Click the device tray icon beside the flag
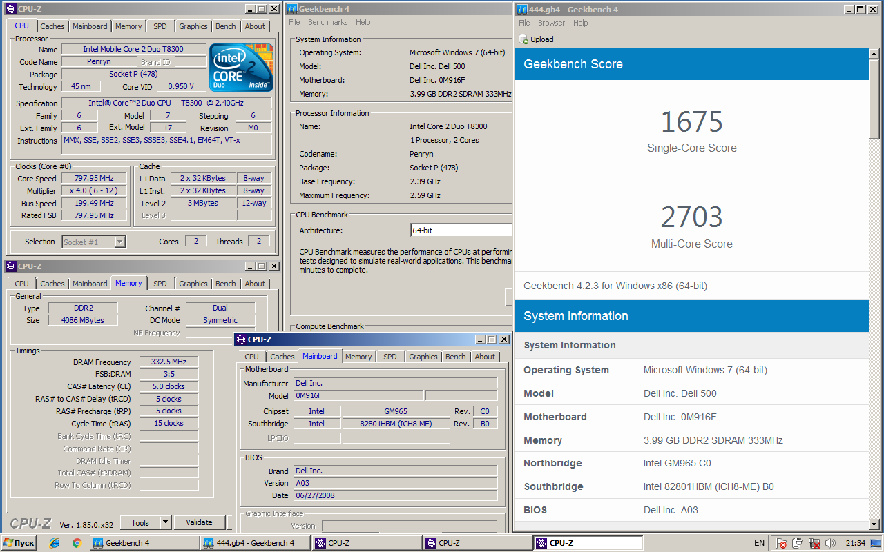 coord(798,543)
